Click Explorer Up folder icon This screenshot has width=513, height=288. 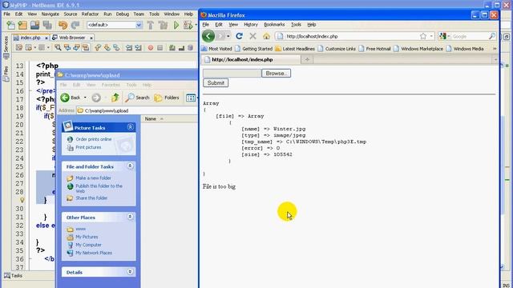[x=115, y=98]
